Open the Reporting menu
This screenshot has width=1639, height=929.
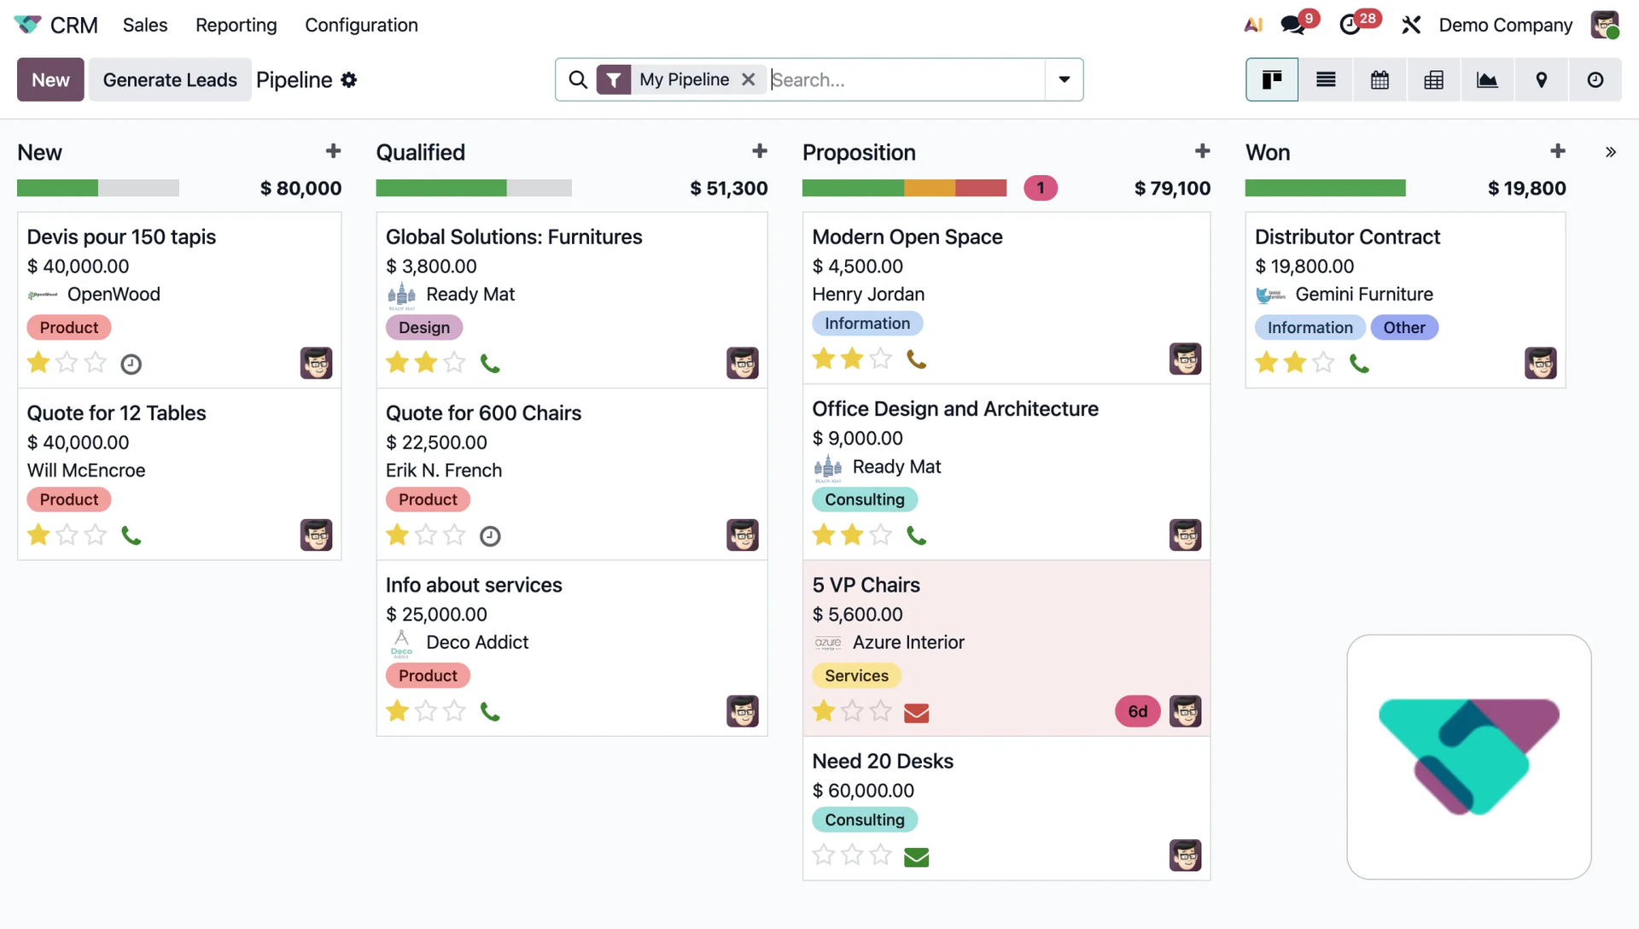tap(236, 25)
